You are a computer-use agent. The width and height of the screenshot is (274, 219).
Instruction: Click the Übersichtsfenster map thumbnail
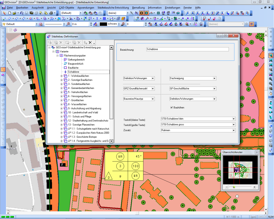click(x=240, y=170)
